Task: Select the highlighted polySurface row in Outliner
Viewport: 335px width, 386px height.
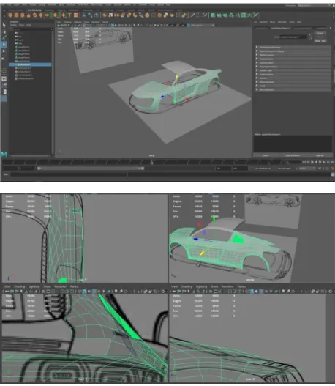Action: pyautogui.click(x=30, y=64)
